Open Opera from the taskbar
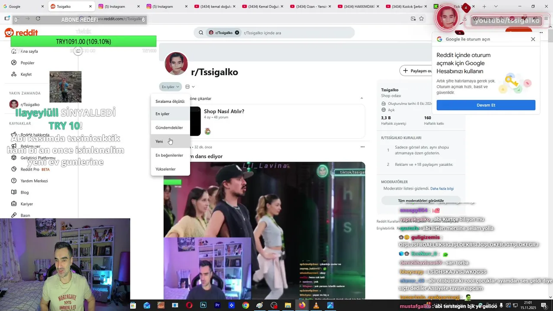This screenshot has height=311, width=553. (x=189, y=305)
